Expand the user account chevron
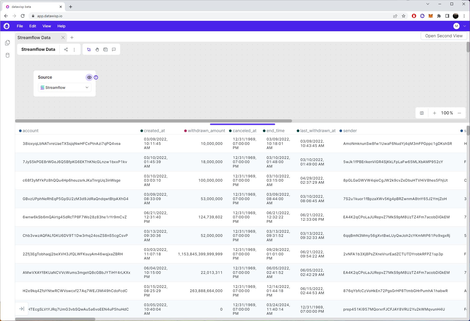This screenshot has height=321, width=470. coord(465,26)
